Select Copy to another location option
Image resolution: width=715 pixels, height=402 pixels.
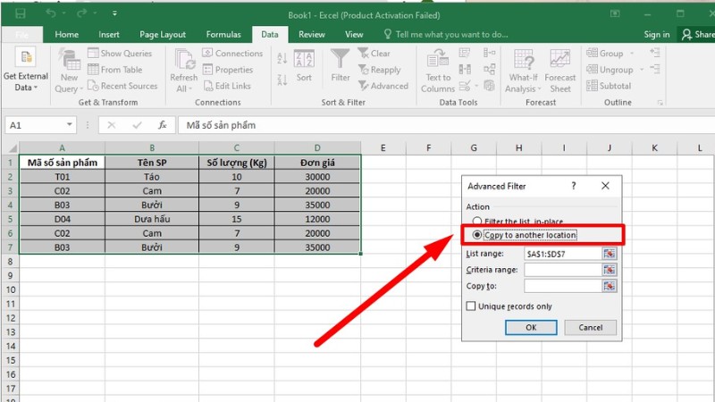[x=477, y=235]
